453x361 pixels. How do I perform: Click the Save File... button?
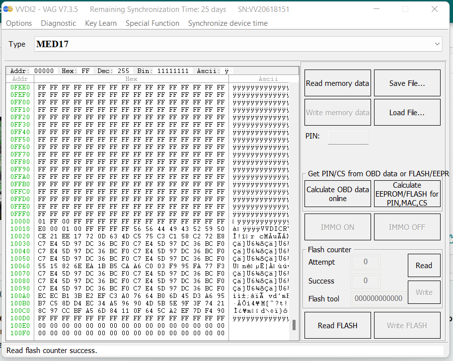(407, 83)
